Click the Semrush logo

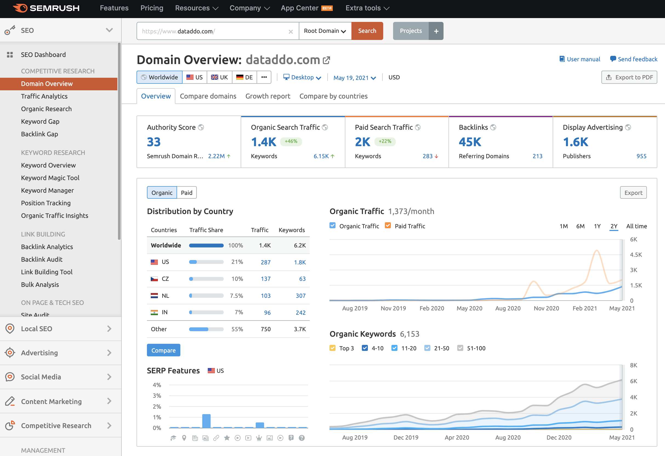(x=46, y=8)
